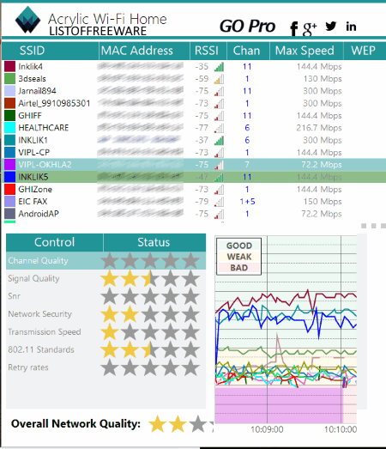Click the WEAK legend entry in graph
The image size is (386, 449).
click(239, 257)
